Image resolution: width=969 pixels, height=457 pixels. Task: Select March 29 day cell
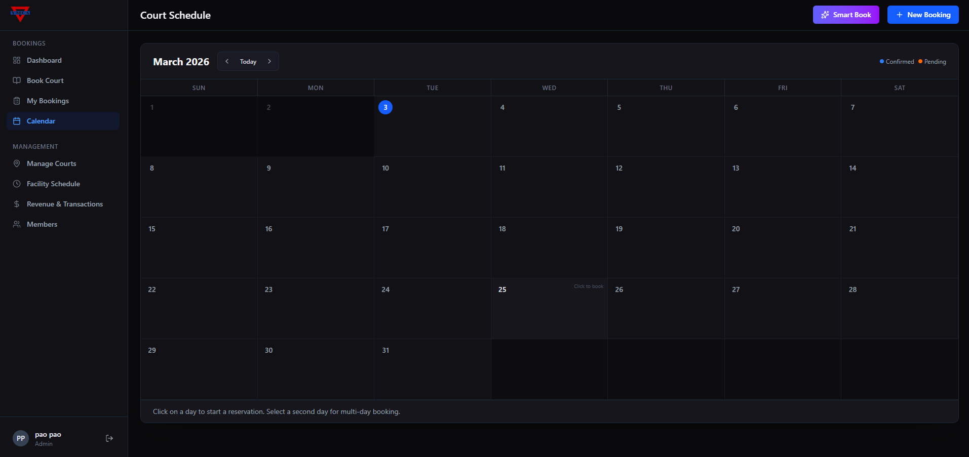(199, 369)
